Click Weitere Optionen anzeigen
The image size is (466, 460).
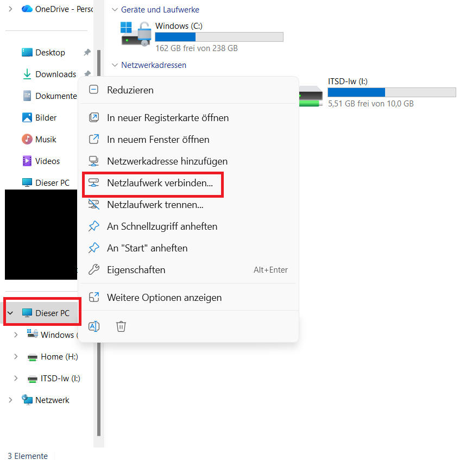tap(164, 298)
